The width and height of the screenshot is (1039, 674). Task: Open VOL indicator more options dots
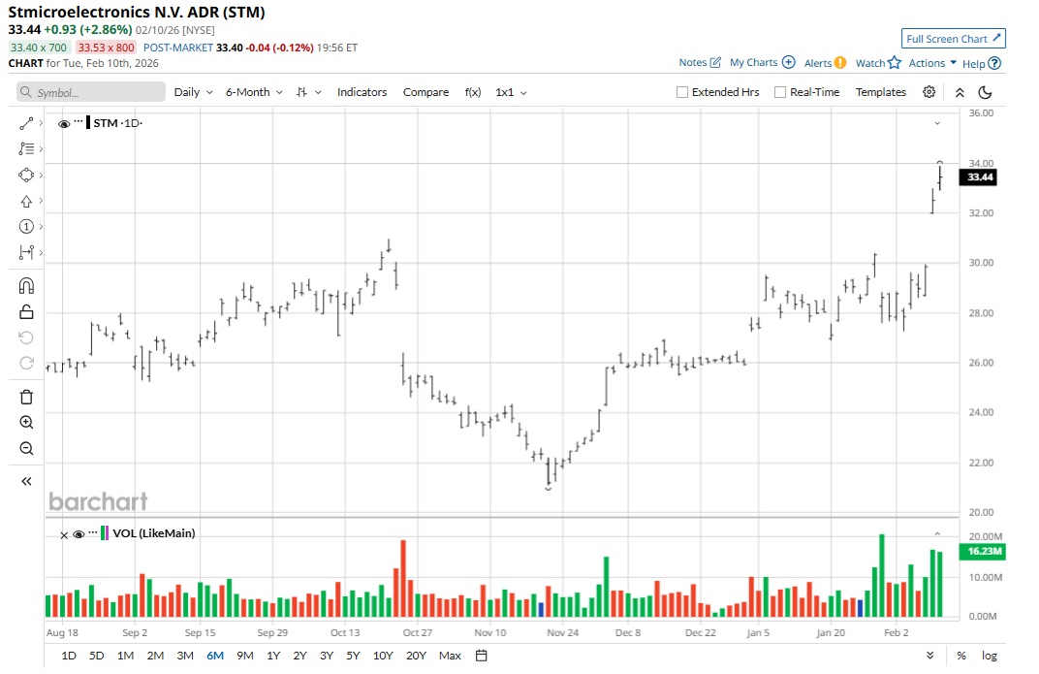coord(92,532)
